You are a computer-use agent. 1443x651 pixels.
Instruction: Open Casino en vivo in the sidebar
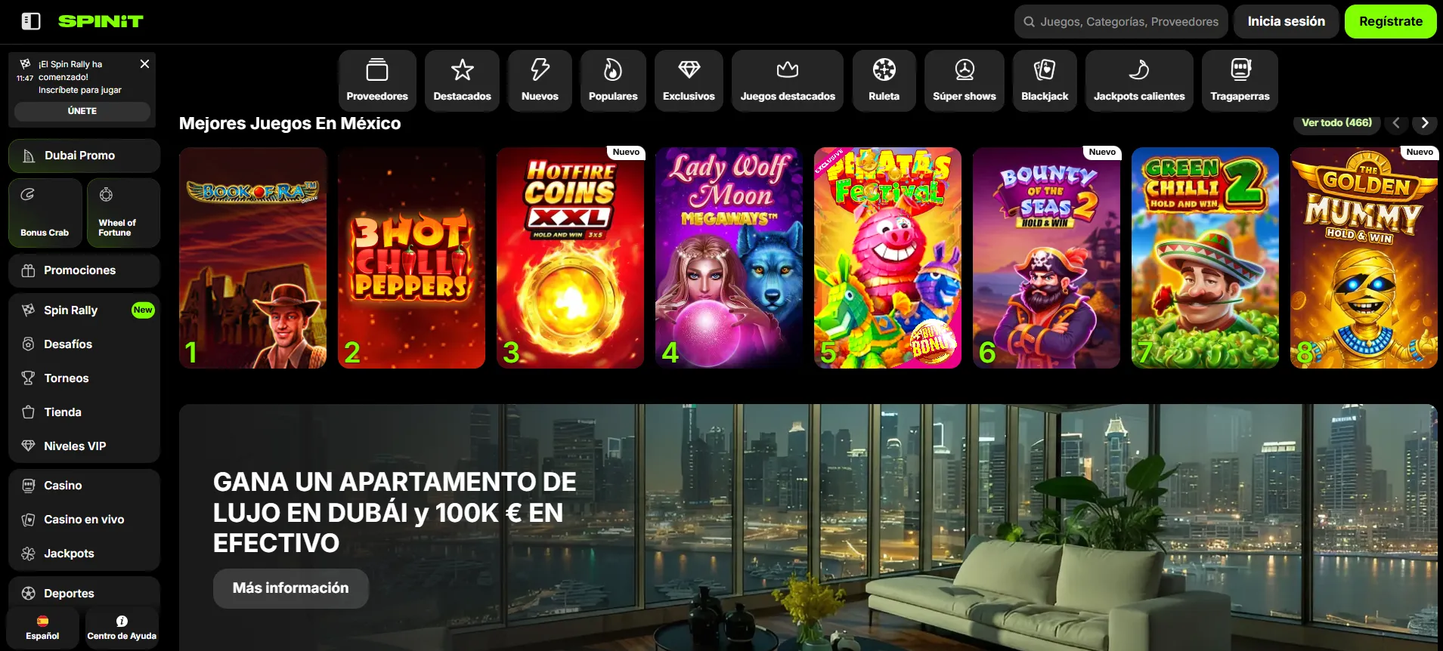pos(84,520)
